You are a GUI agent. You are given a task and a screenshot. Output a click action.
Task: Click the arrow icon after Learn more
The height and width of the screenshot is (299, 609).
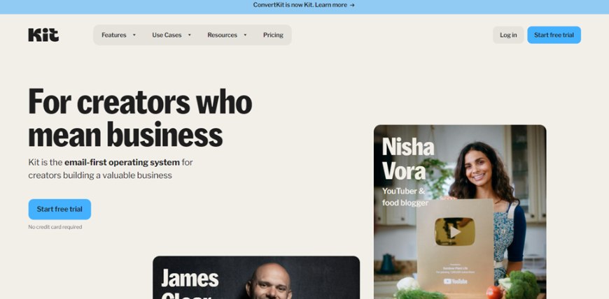352,5
